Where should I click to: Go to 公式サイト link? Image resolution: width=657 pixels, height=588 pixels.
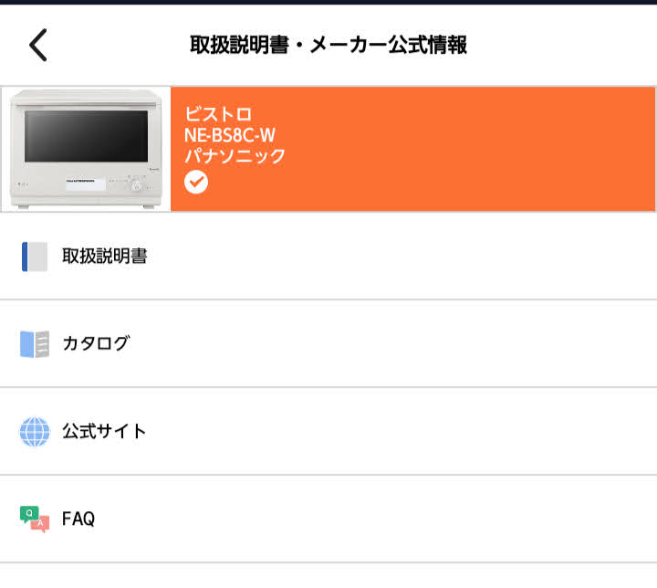104,432
